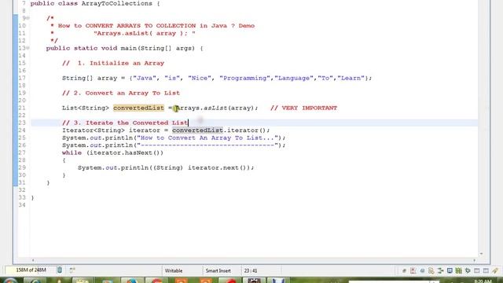Click the 'Smart Insert' status field
Viewport: 503px width, 283px height.
(218, 270)
